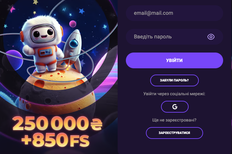This screenshot has width=232, height=154.
Task: Focus the Введіть пароль password field
Action: 174,37
